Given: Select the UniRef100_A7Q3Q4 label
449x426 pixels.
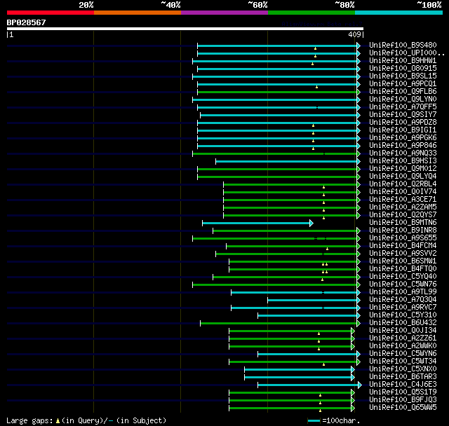Looking at the screenshot, I should click(403, 300).
